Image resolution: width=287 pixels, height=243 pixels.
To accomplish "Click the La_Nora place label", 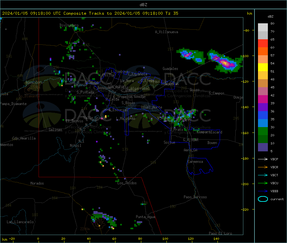I will pyautogui.click(x=127, y=81).
